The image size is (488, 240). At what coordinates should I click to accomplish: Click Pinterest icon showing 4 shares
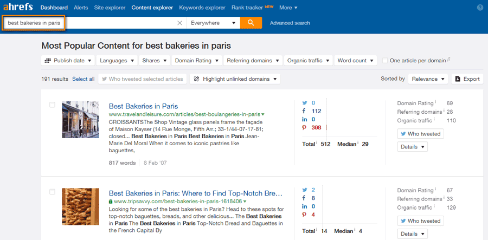click(304, 215)
